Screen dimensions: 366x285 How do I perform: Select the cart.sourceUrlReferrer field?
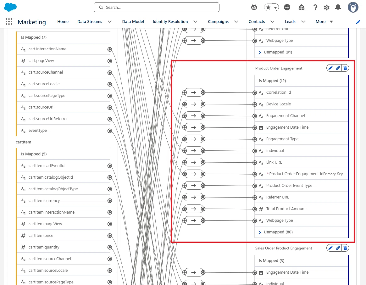(x=64, y=119)
